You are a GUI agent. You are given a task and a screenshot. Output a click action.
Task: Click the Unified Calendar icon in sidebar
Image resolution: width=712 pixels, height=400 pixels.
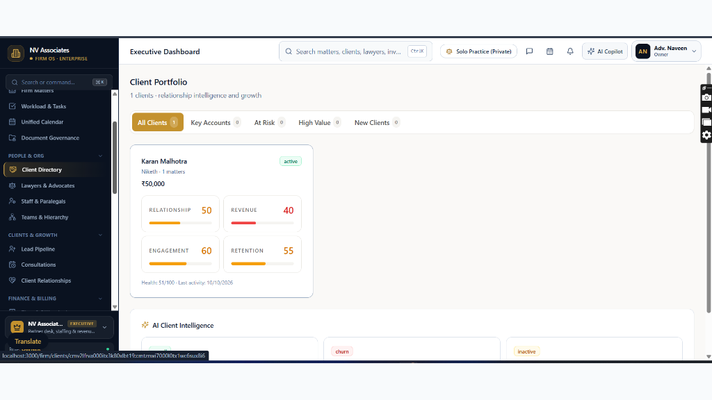[x=13, y=122]
